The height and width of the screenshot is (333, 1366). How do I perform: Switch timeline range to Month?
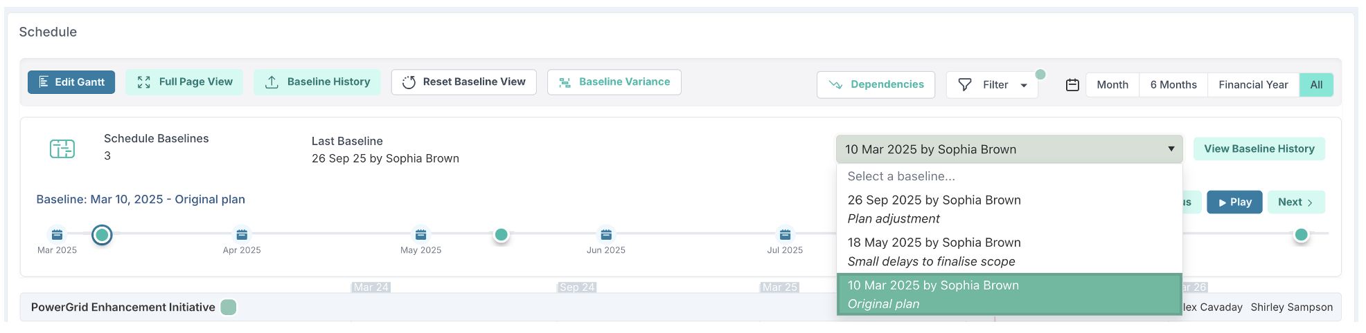pos(1112,85)
